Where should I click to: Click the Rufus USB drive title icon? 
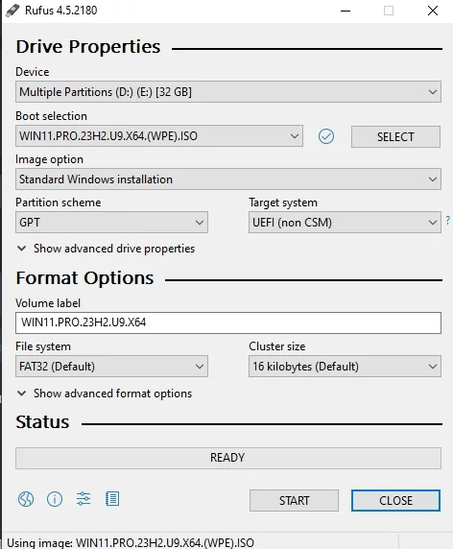pos(12,11)
